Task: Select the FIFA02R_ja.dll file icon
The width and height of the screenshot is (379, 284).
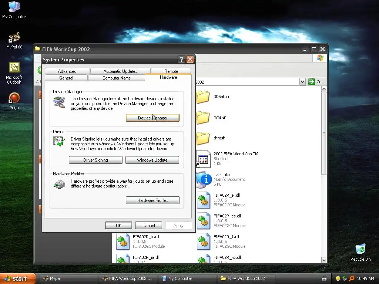Action: tap(123, 259)
